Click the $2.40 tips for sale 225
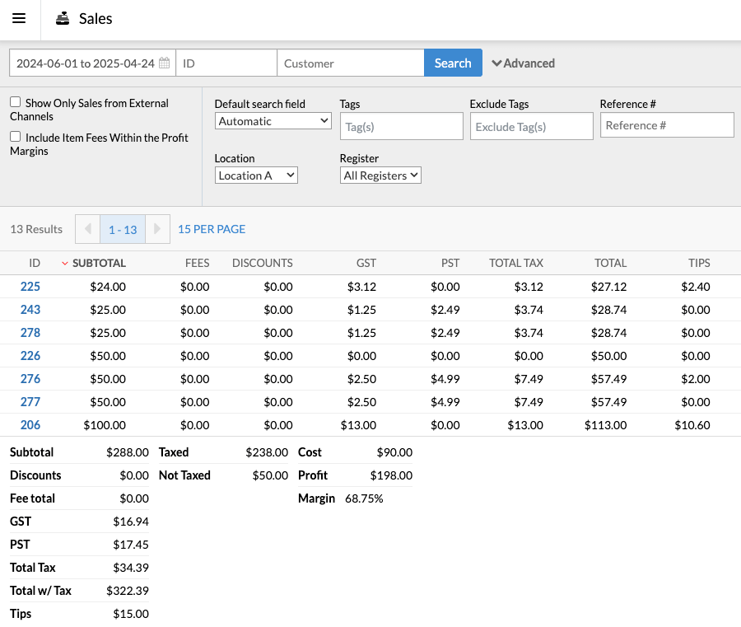 (x=696, y=287)
